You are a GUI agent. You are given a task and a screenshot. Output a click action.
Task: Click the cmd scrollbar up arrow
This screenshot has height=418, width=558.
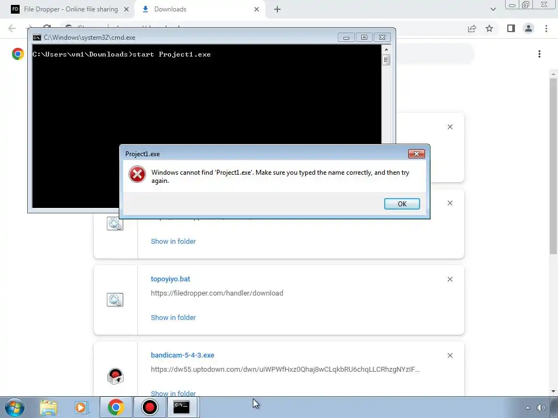386,50
